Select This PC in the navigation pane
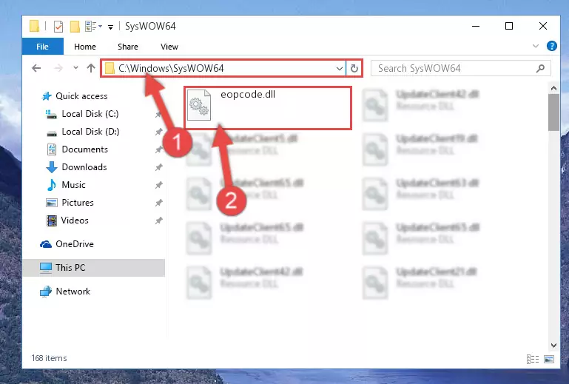 94,268
